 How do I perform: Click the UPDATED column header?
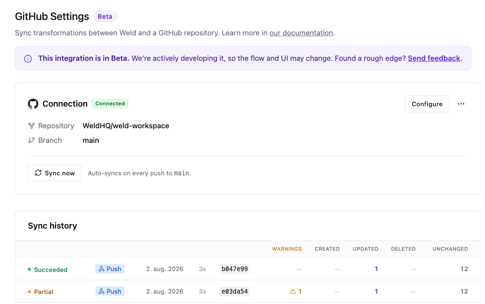(365, 249)
